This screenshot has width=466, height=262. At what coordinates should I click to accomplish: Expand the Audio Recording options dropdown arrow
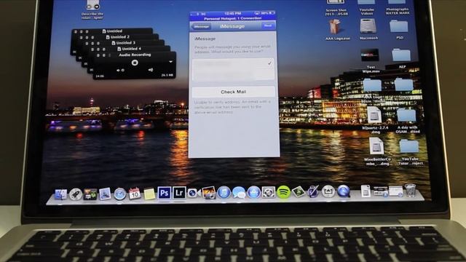(x=170, y=62)
